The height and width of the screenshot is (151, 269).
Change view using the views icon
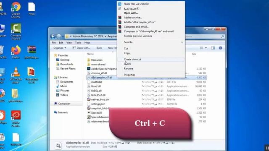pyautogui.click(x=201, y=48)
